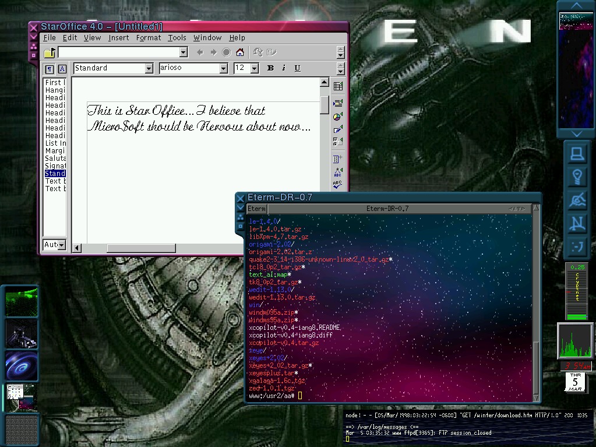
Task: Click the calendar showing THR 5 MAR
Action: (575, 382)
